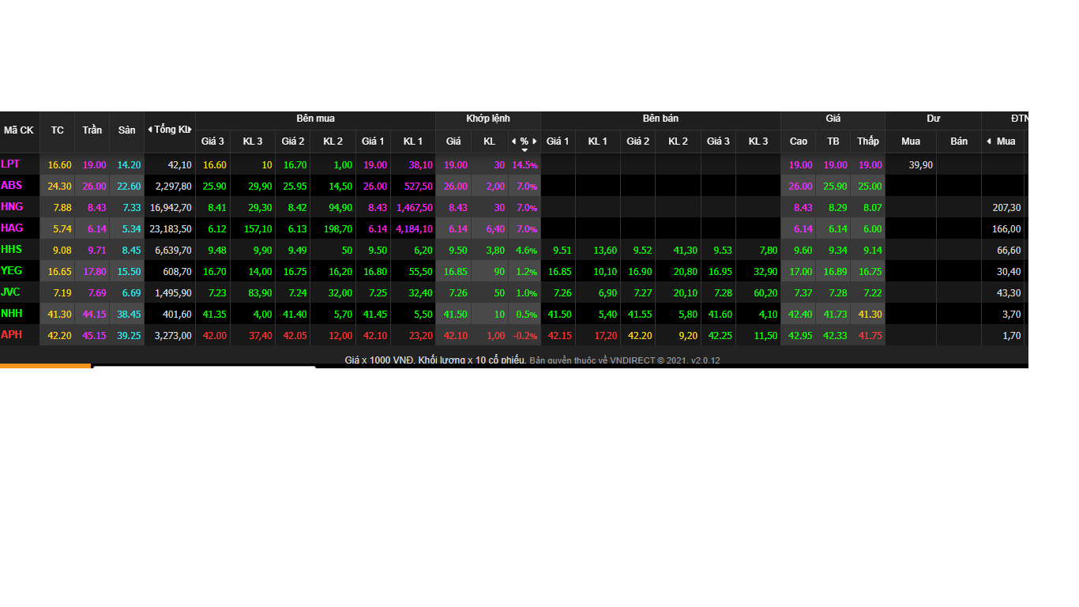This screenshot has height=607, width=1079.
Task: Click the Thấp price column header
Action: point(867,141)
